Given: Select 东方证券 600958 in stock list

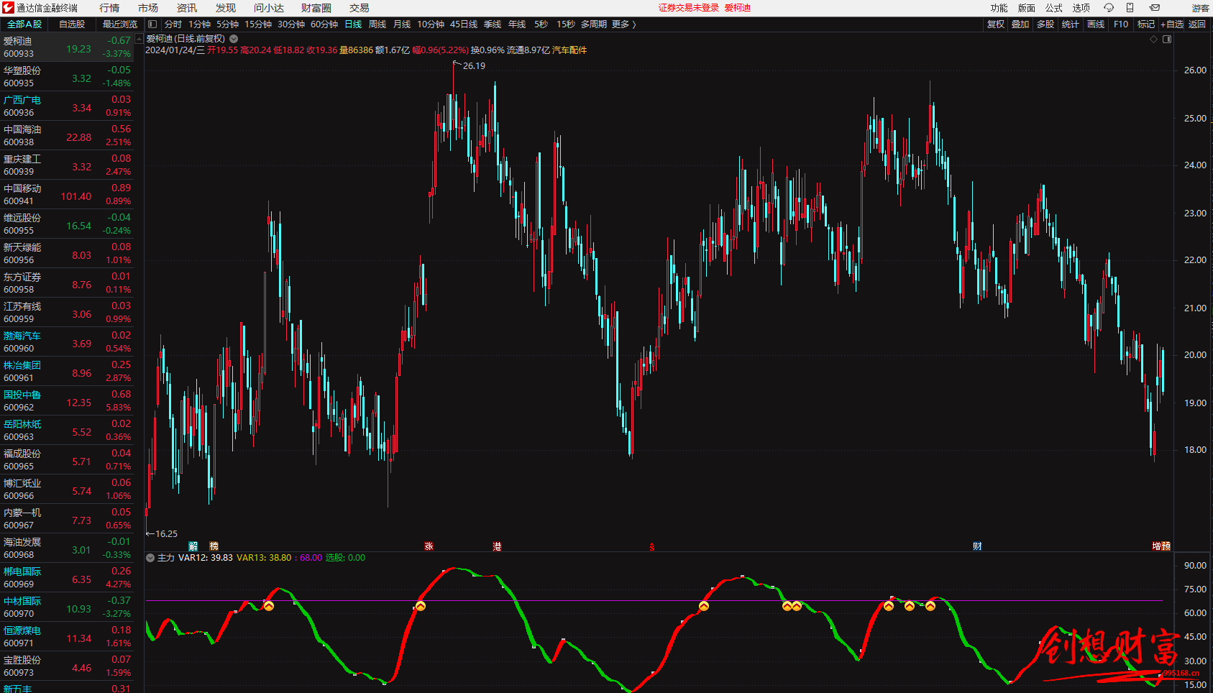Looking at the screenshot, I should (x=67, y=283).
